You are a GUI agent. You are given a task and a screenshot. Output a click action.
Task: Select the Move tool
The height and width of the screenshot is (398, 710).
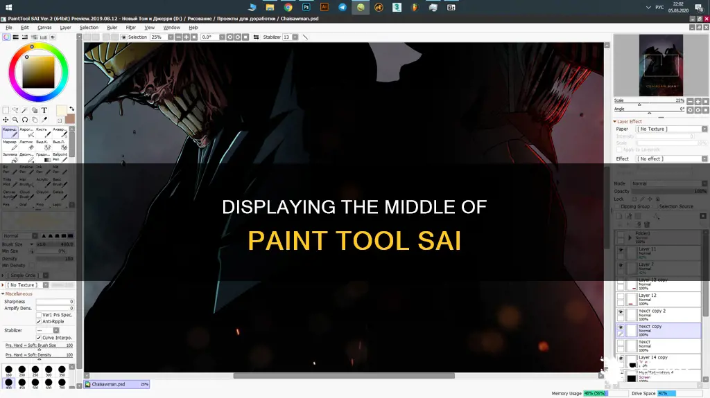pyautogui.click(x=6, y=120)
